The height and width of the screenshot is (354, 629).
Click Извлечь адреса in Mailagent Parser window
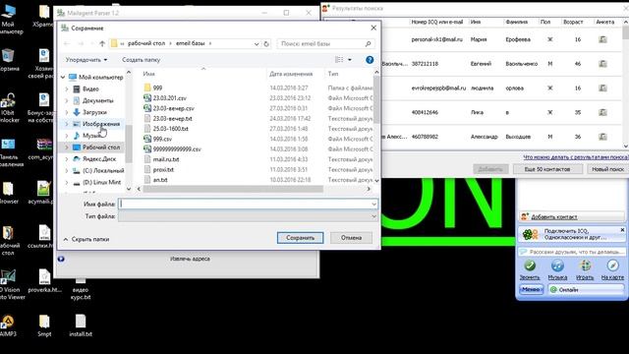(190, 259)
